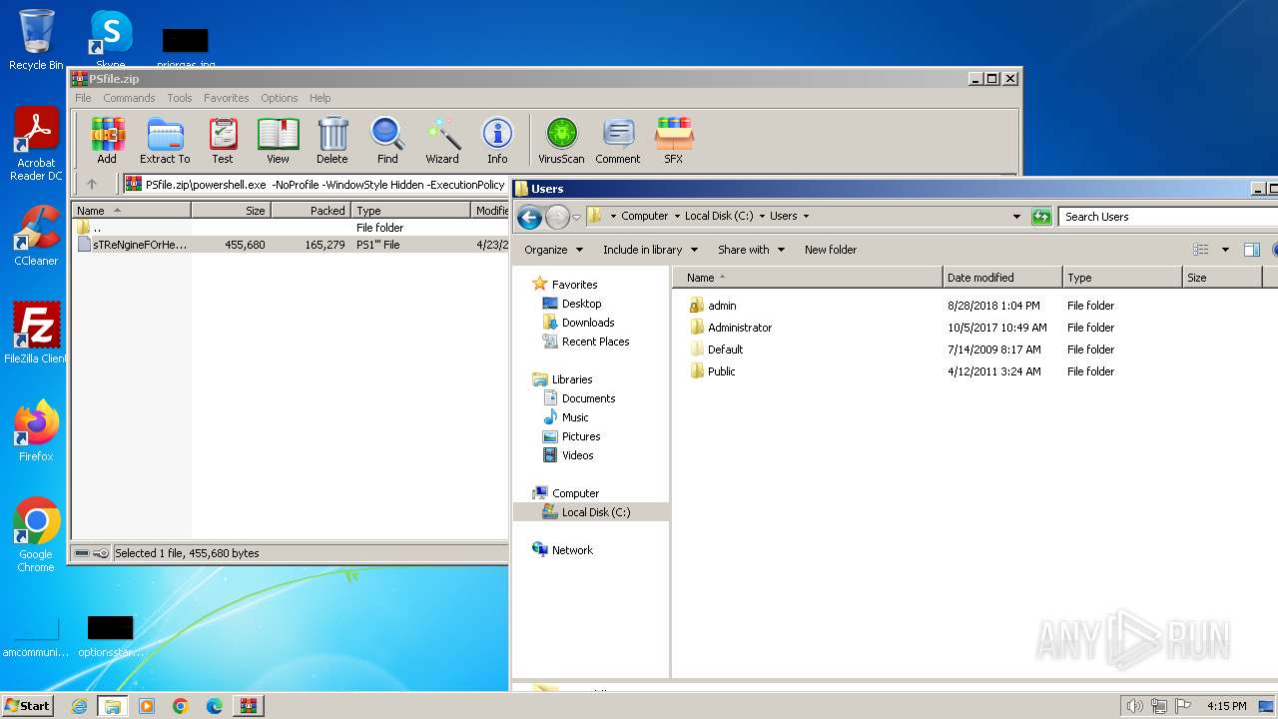This screenshot has width=1278, height=719.
Task: Select the admin folder
Action: [722, 306]
